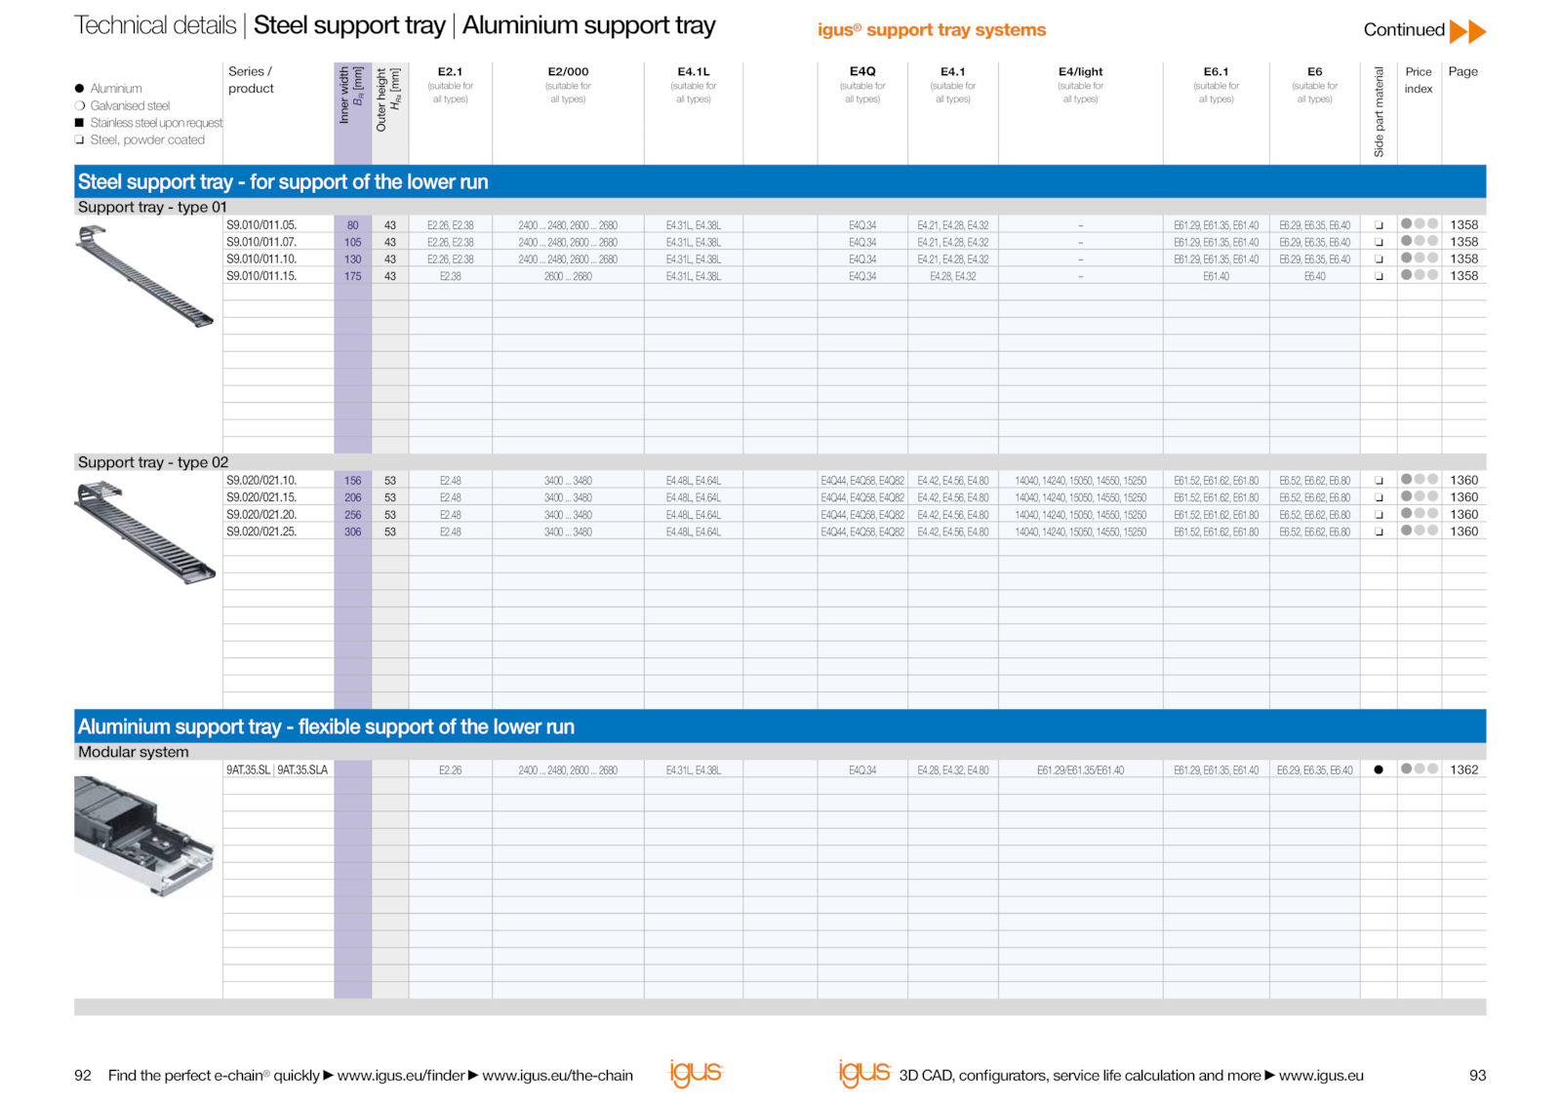The image size is (1561, 1103).
Task: Click the hollow Galvanised steel legend circle
Action: pos(80,105)
